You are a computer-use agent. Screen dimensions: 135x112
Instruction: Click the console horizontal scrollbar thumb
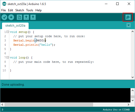(49, 104)
